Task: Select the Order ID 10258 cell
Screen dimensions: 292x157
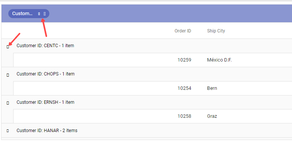Action: (x=184, y=116)
